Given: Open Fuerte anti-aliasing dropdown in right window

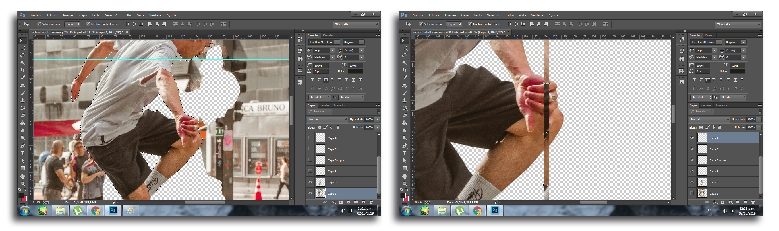Looking at the screenshot, I should (x=733, y=98).
